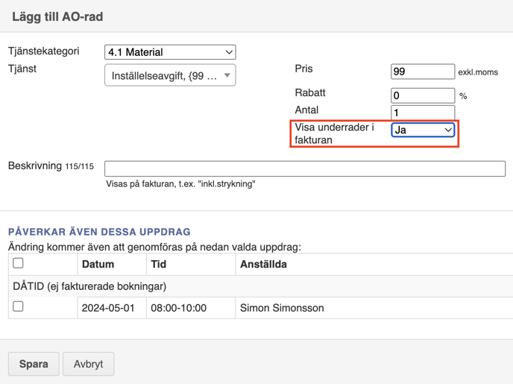Click the Spara button
The height and width of the screenshot is (384, 513).
pos(34,364)
